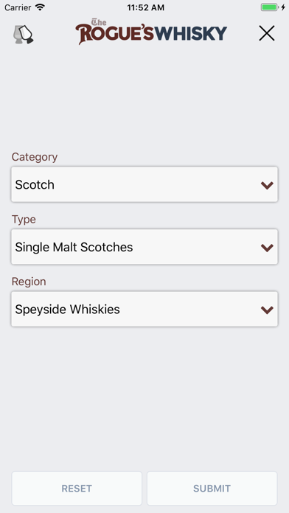Screen dimensions: 289x513
Task: Tap the battery indicator icon
Action: (x=269, y=7)
